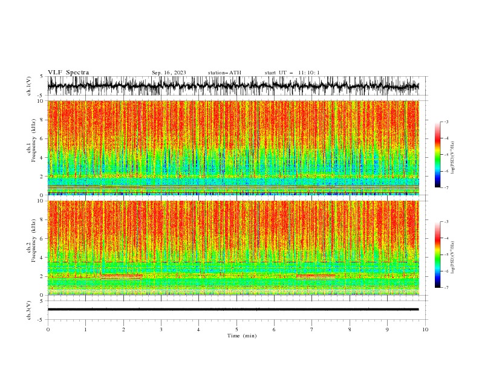479x370 pixels.
Task: Click the ch.2 "Frequency (kHz)" axis label
Action: point(34,240)
